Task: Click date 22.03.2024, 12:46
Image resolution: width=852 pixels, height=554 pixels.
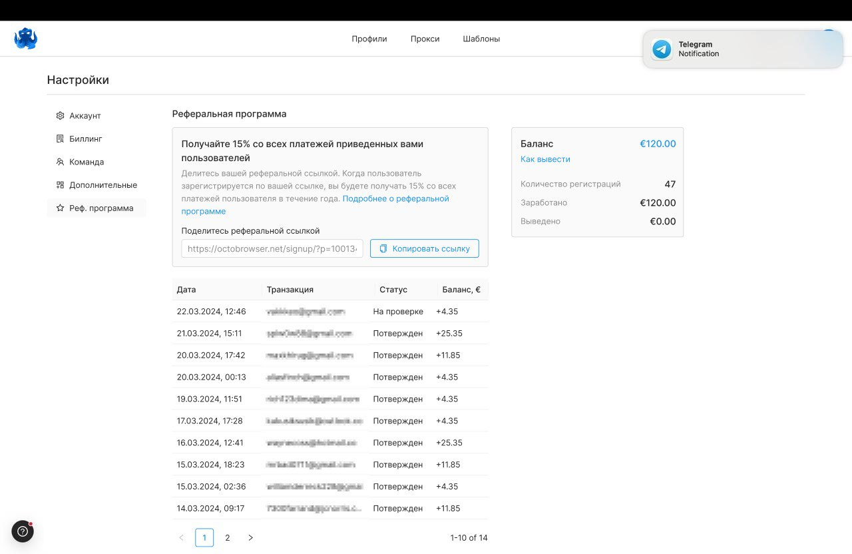Action: click(x=211, y=312)
